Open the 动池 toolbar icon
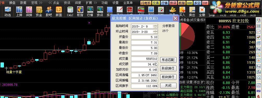Viewport: 262px width, 98px height. click(x=8, y=11)
